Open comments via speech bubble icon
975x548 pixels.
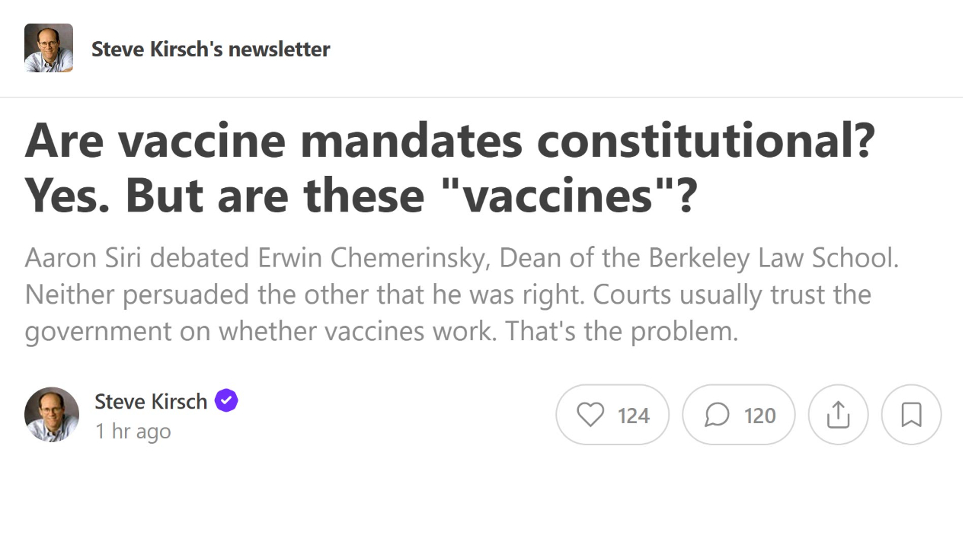(717, 415)
